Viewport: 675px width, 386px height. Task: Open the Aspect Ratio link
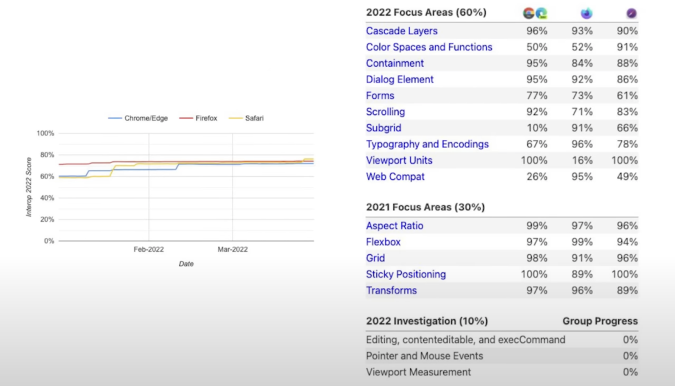395,226
